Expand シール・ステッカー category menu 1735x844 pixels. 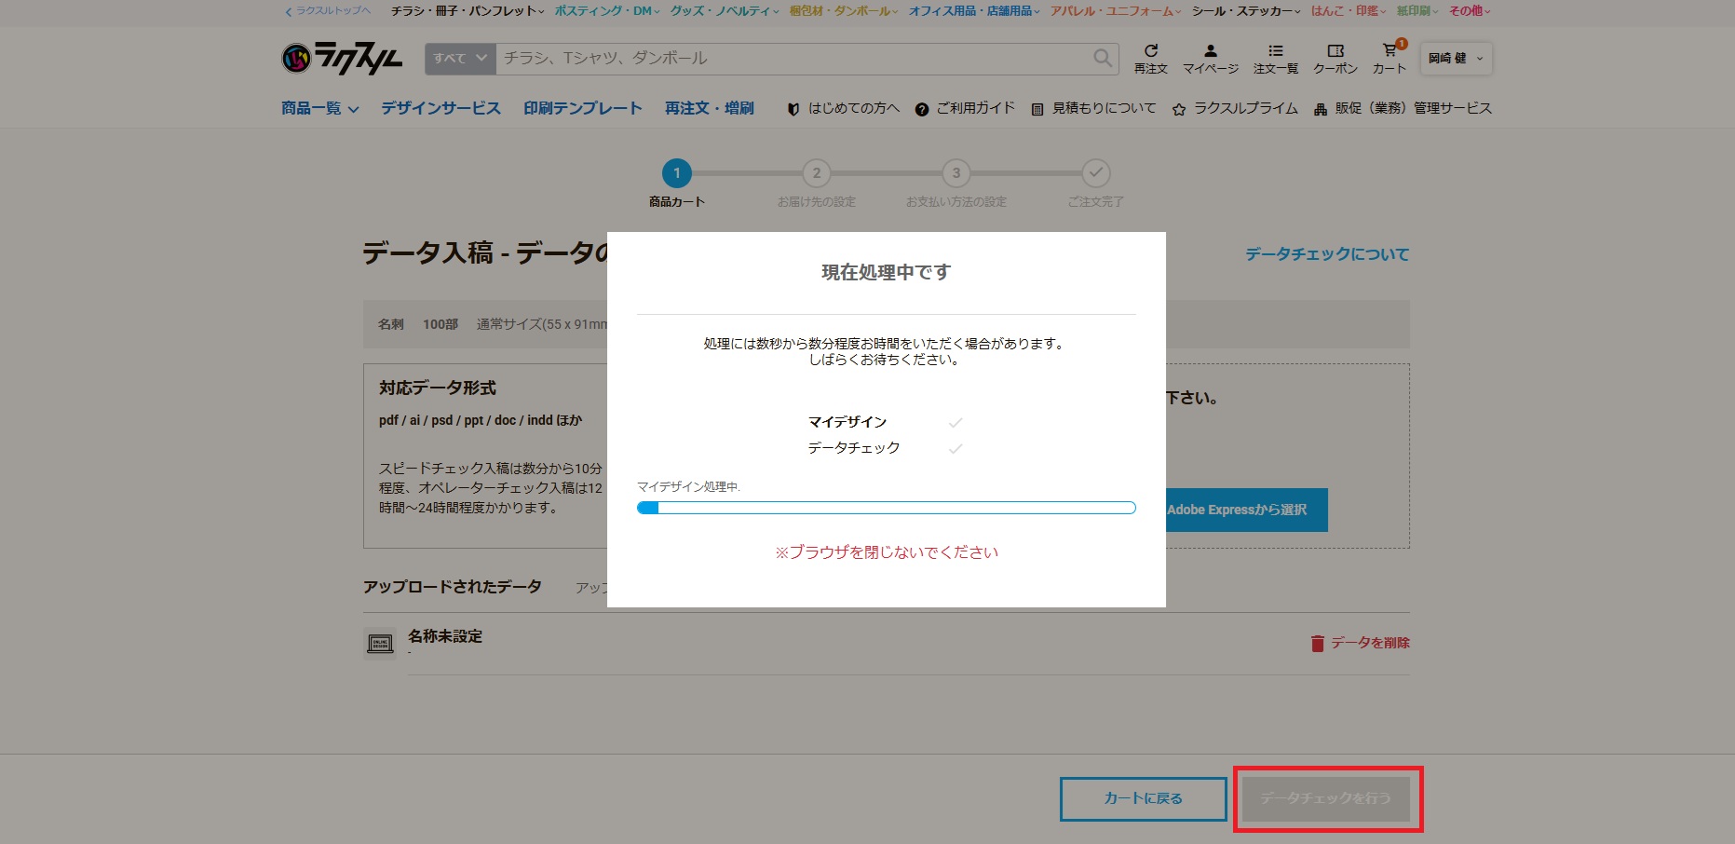coord(1246,11)
